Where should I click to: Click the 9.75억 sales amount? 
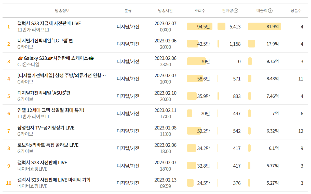click(x=273, y=61)
